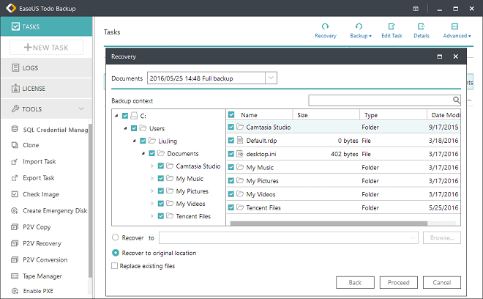Sort the list by Type column
Screen dimensions: 483x299
[394, 115]
